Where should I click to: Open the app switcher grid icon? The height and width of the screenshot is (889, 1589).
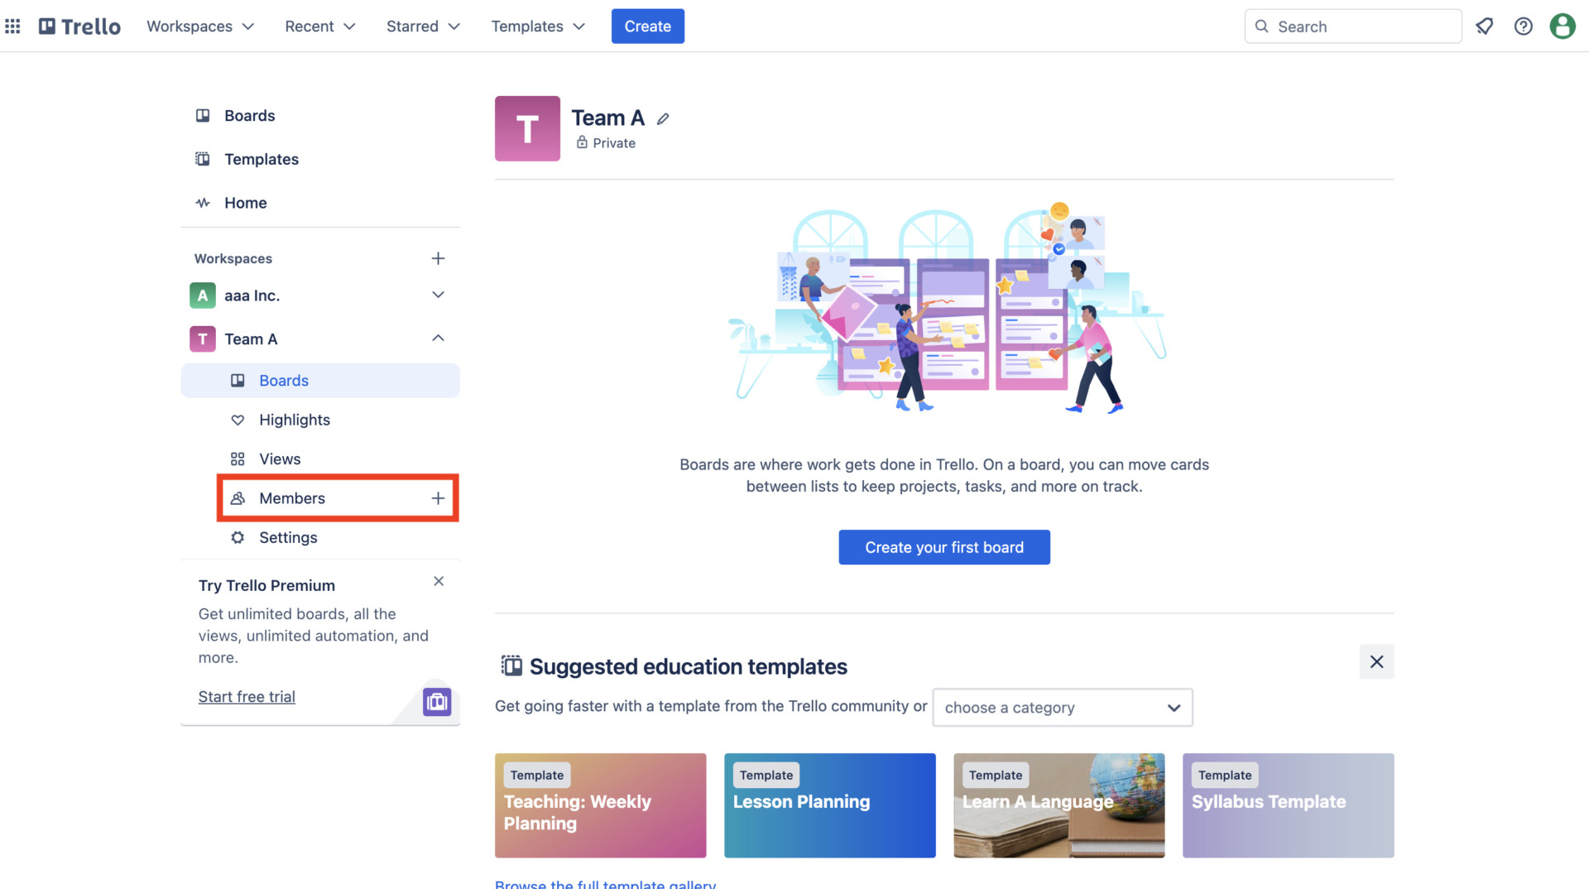[12, 26]
